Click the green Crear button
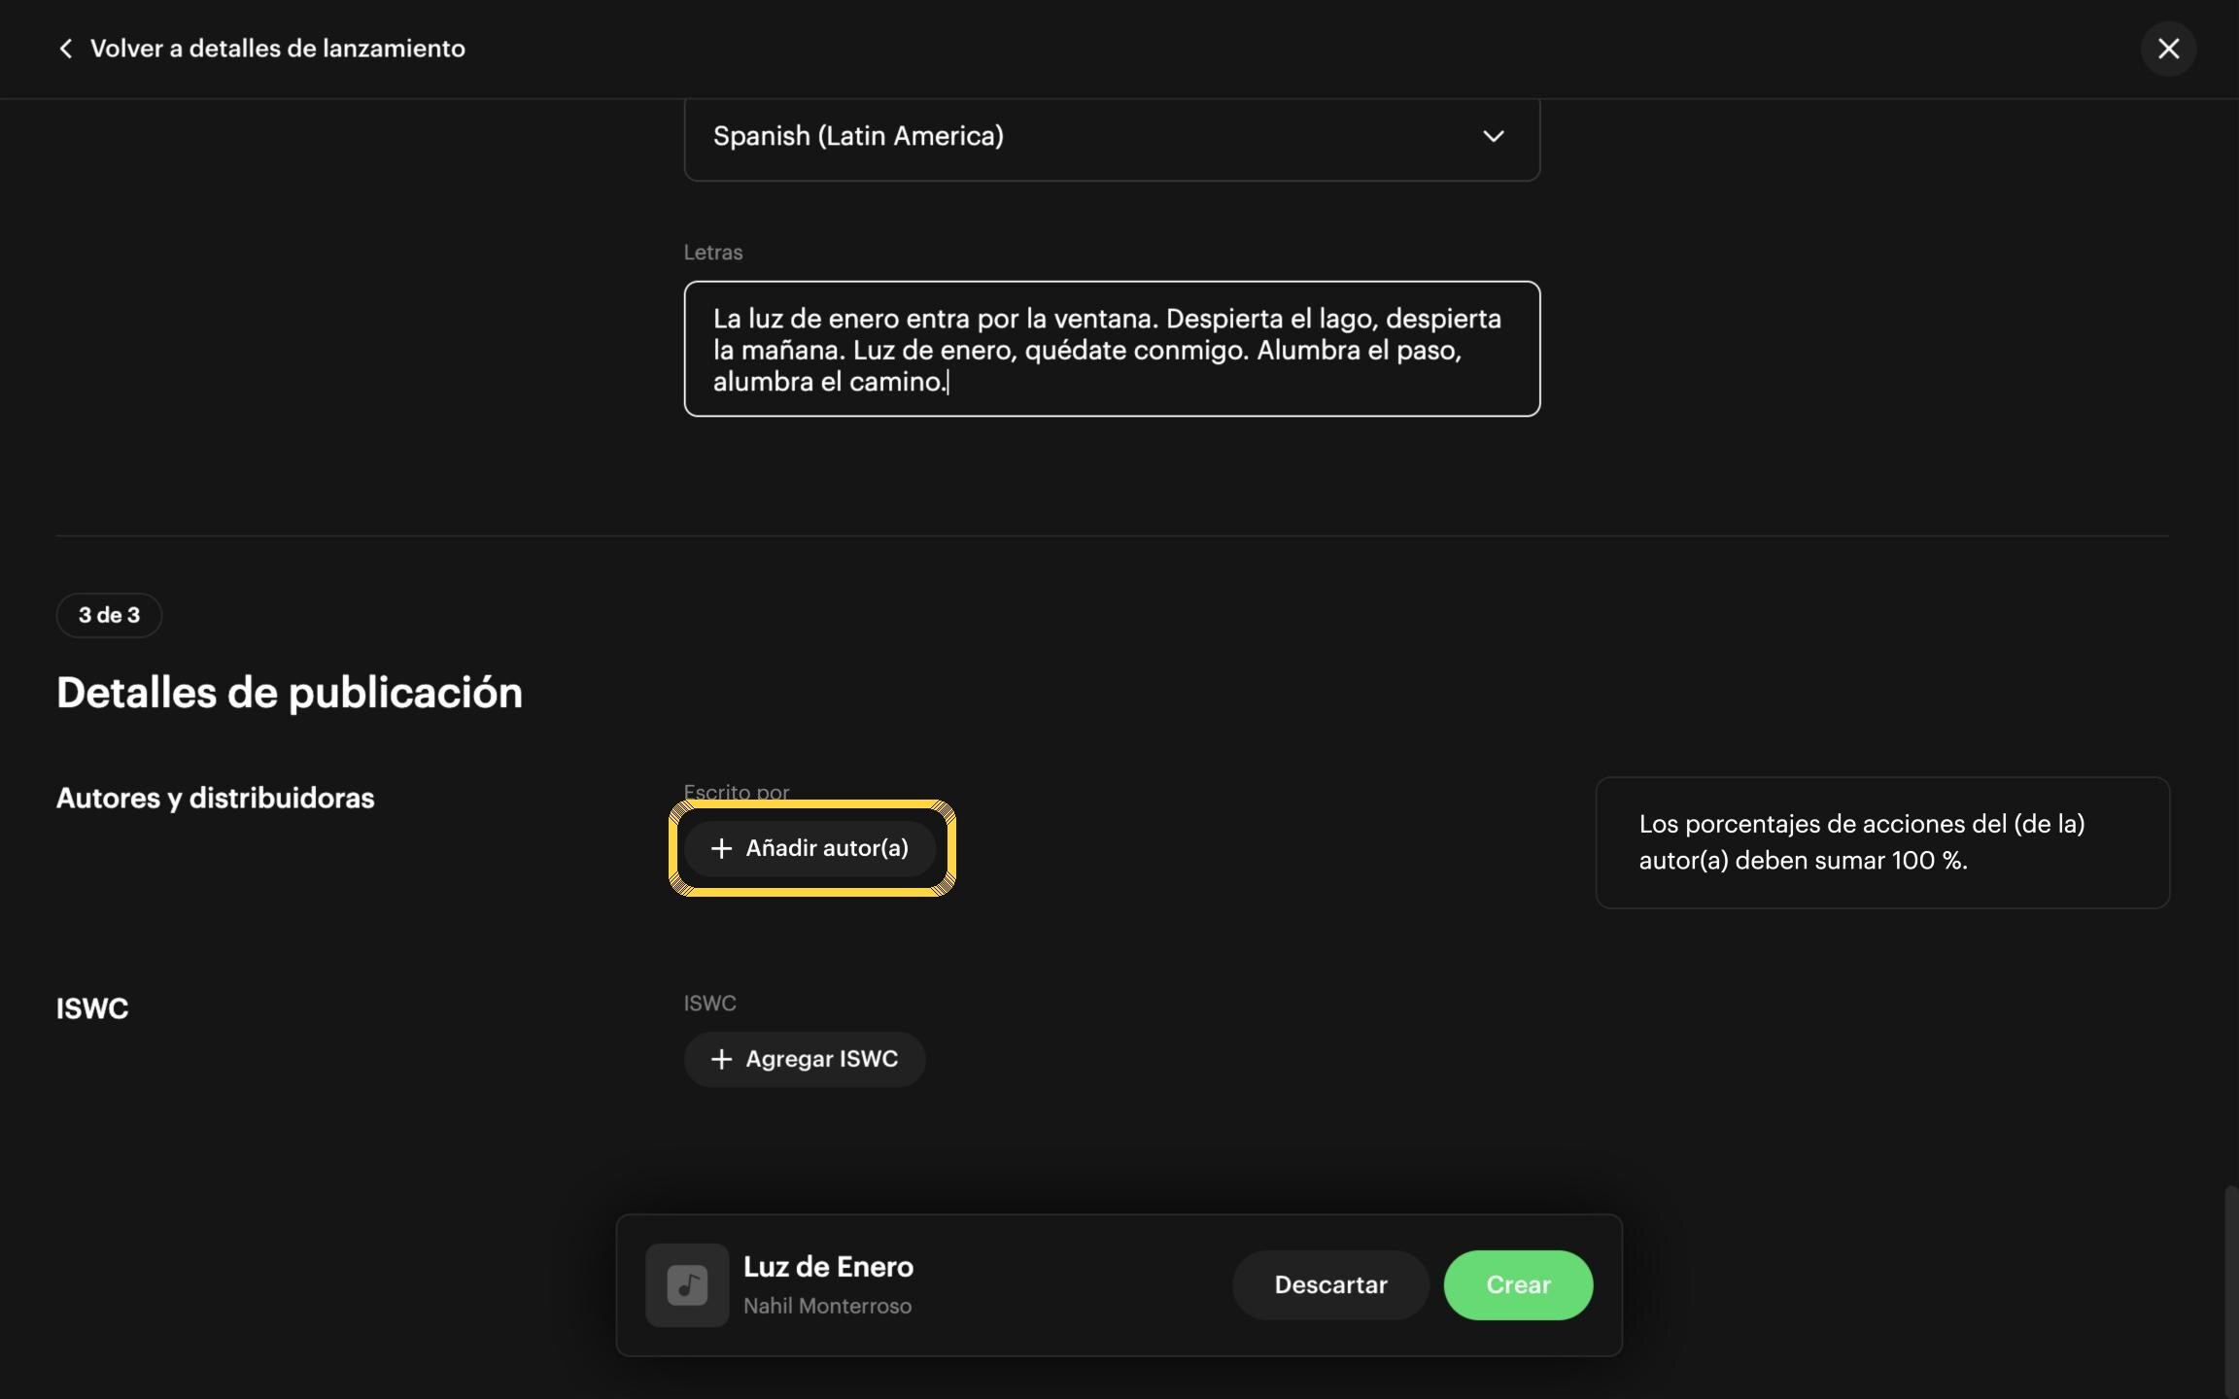 (1518, 1285)
